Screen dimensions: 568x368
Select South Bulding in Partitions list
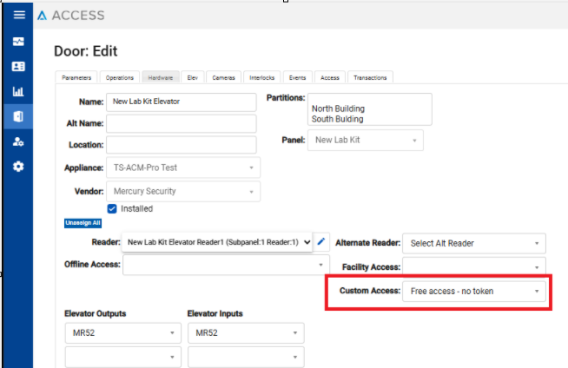[337, 119]
